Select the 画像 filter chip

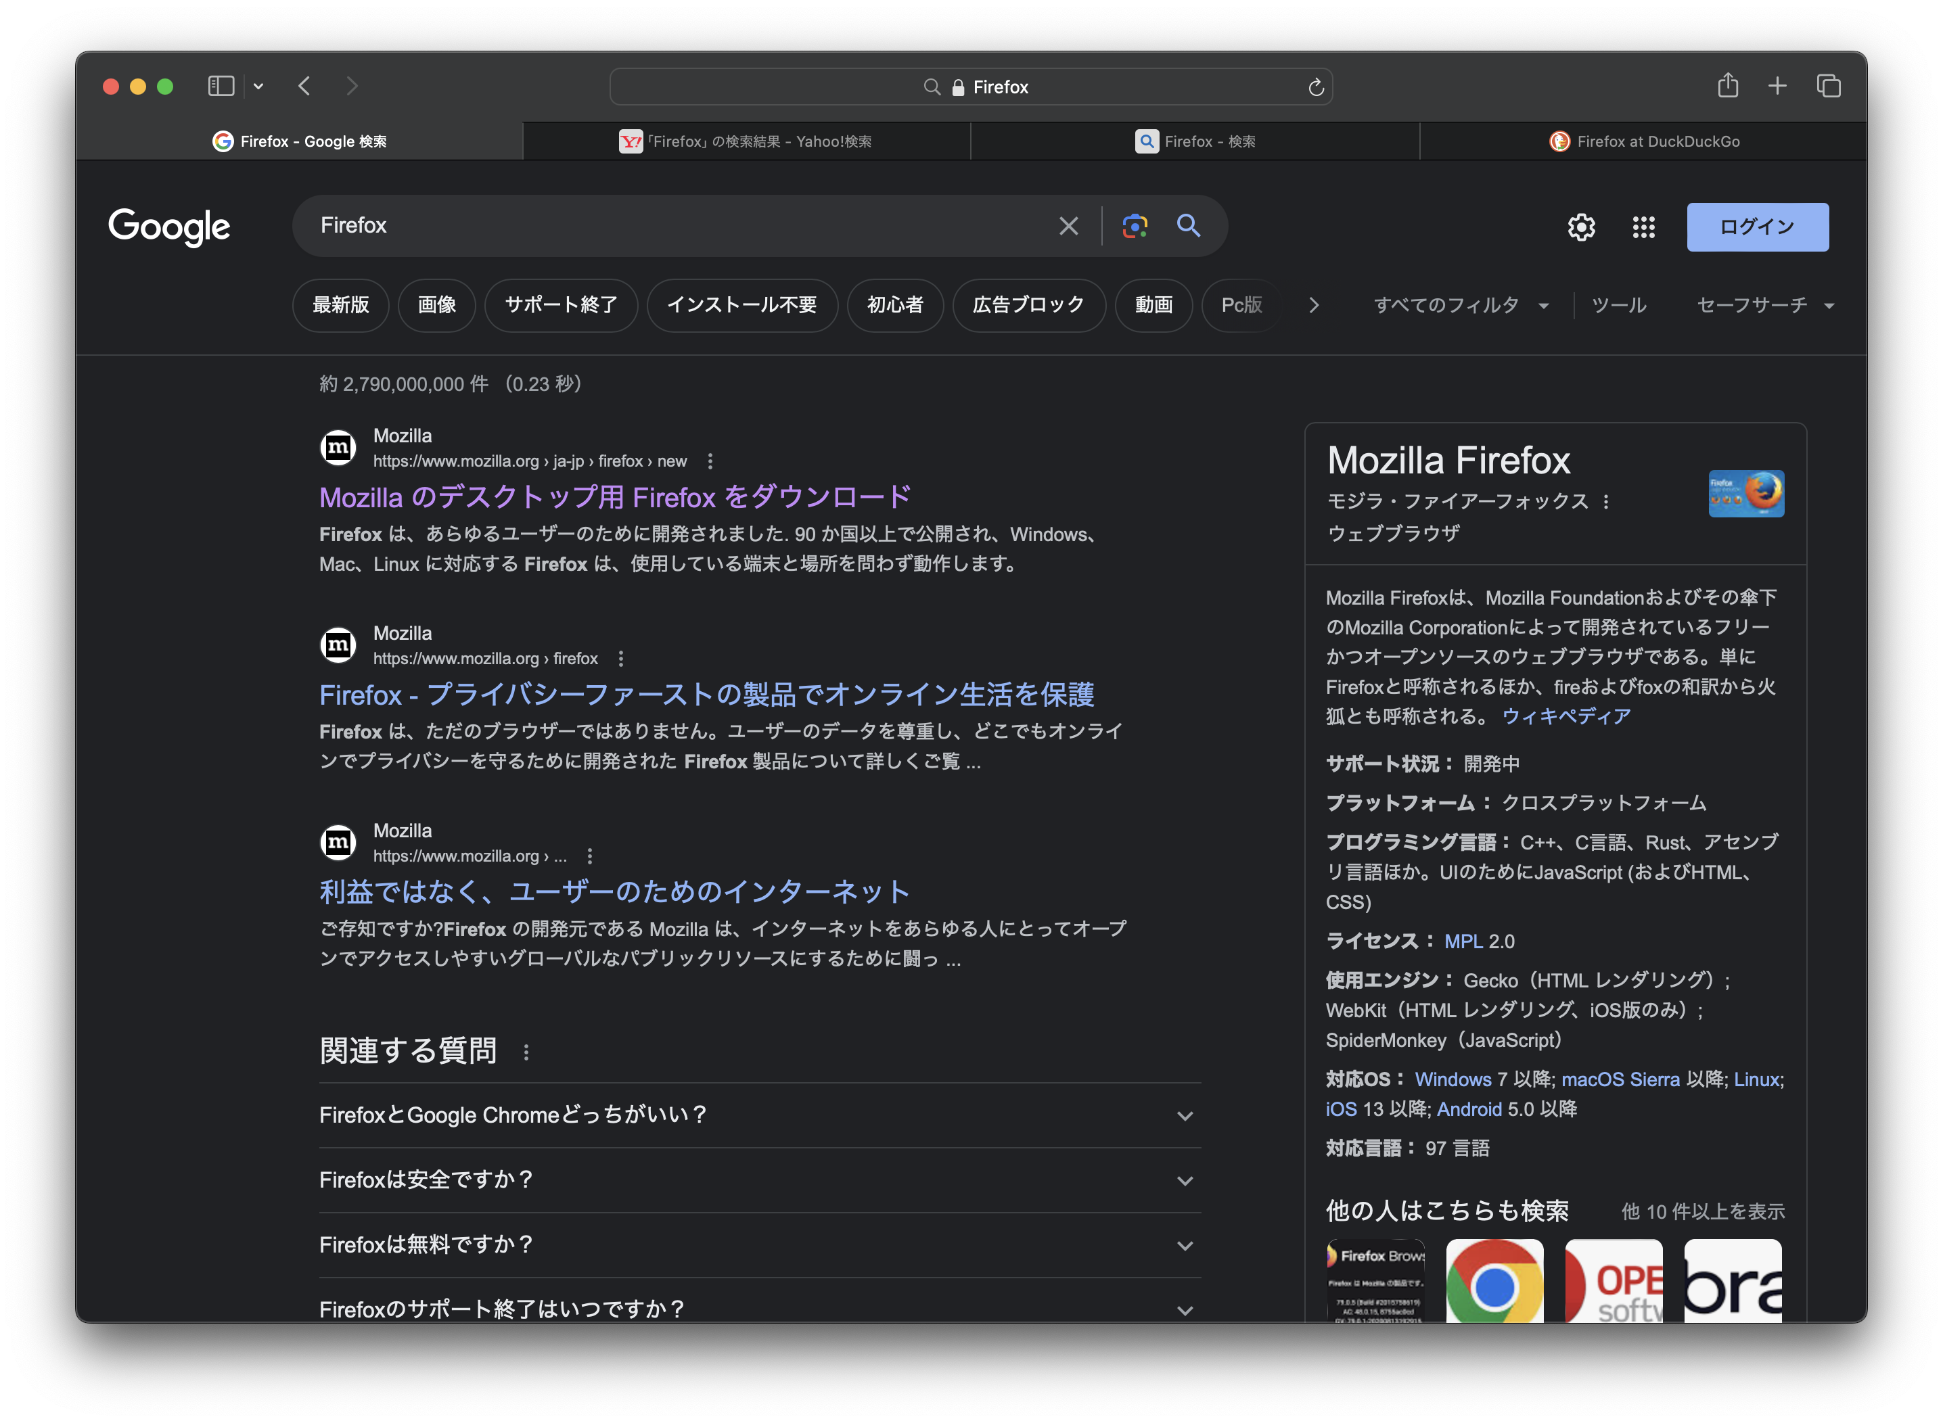(x=437, y=305)
